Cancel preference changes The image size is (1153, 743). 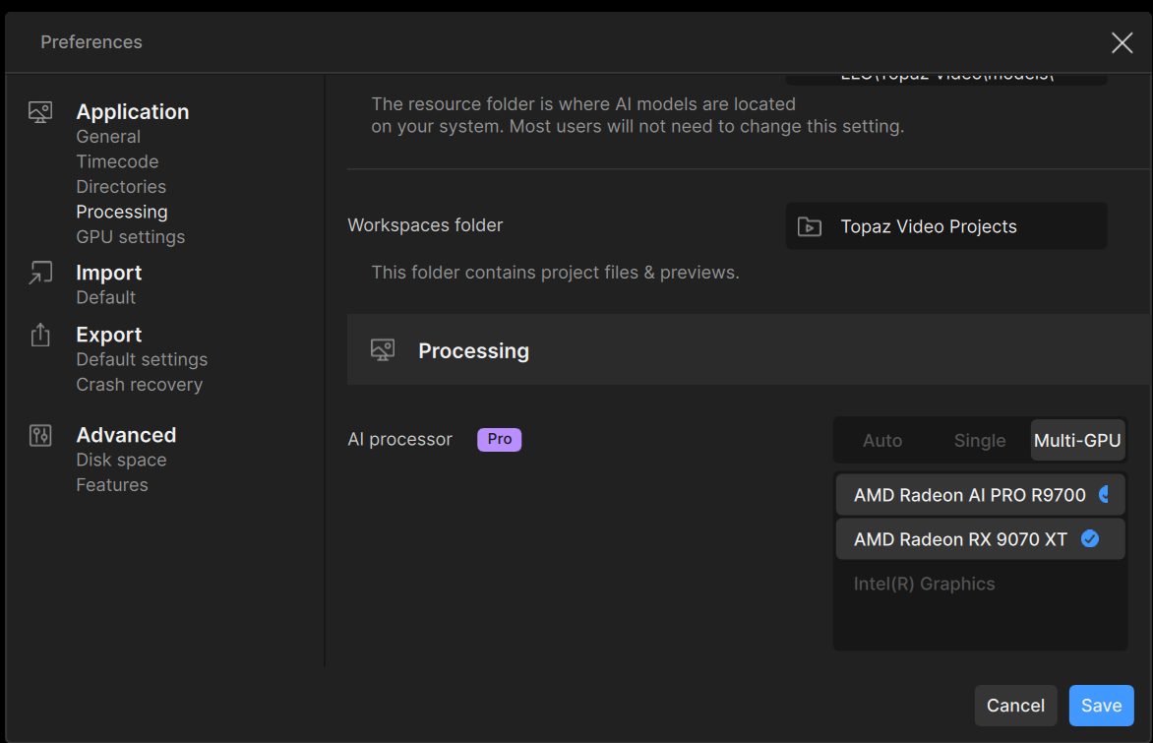pyautogui.click(x=1015, y=706)
